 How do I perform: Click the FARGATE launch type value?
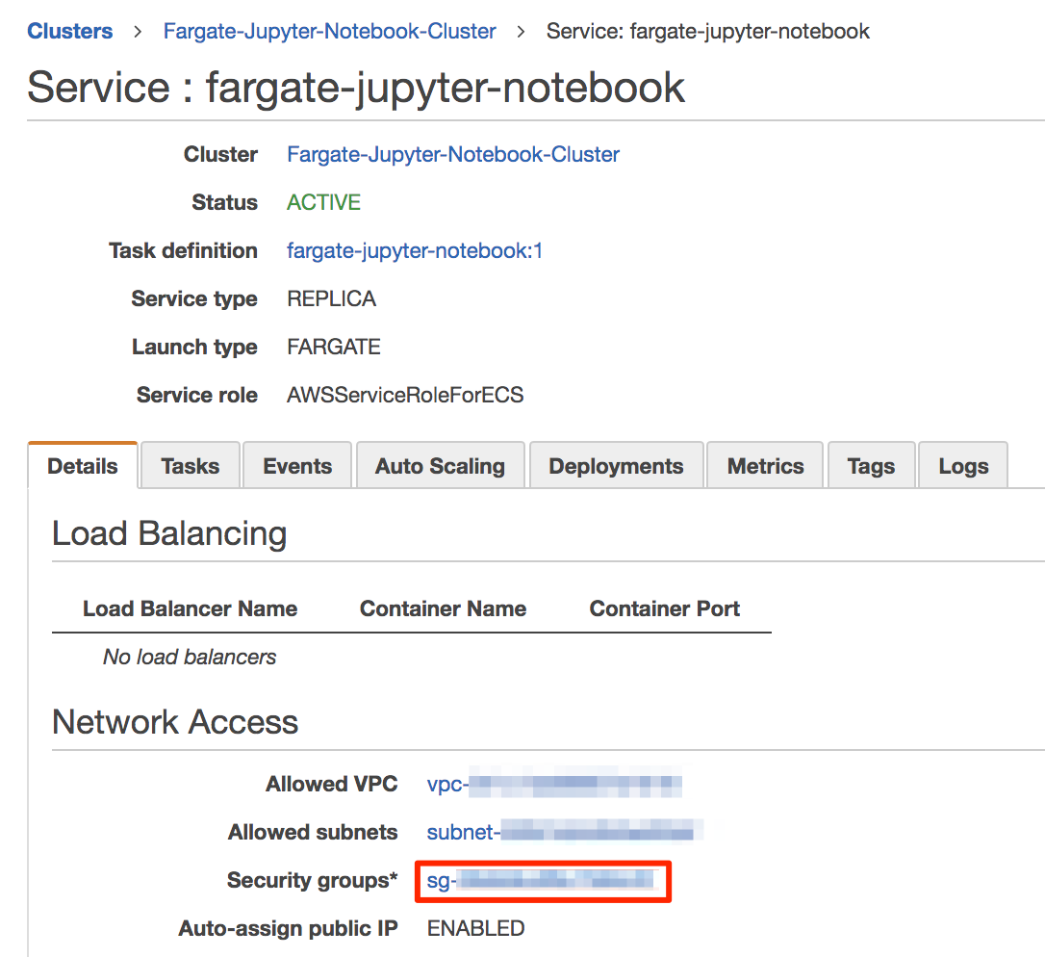pyautogui.click(x=334, y=347)
